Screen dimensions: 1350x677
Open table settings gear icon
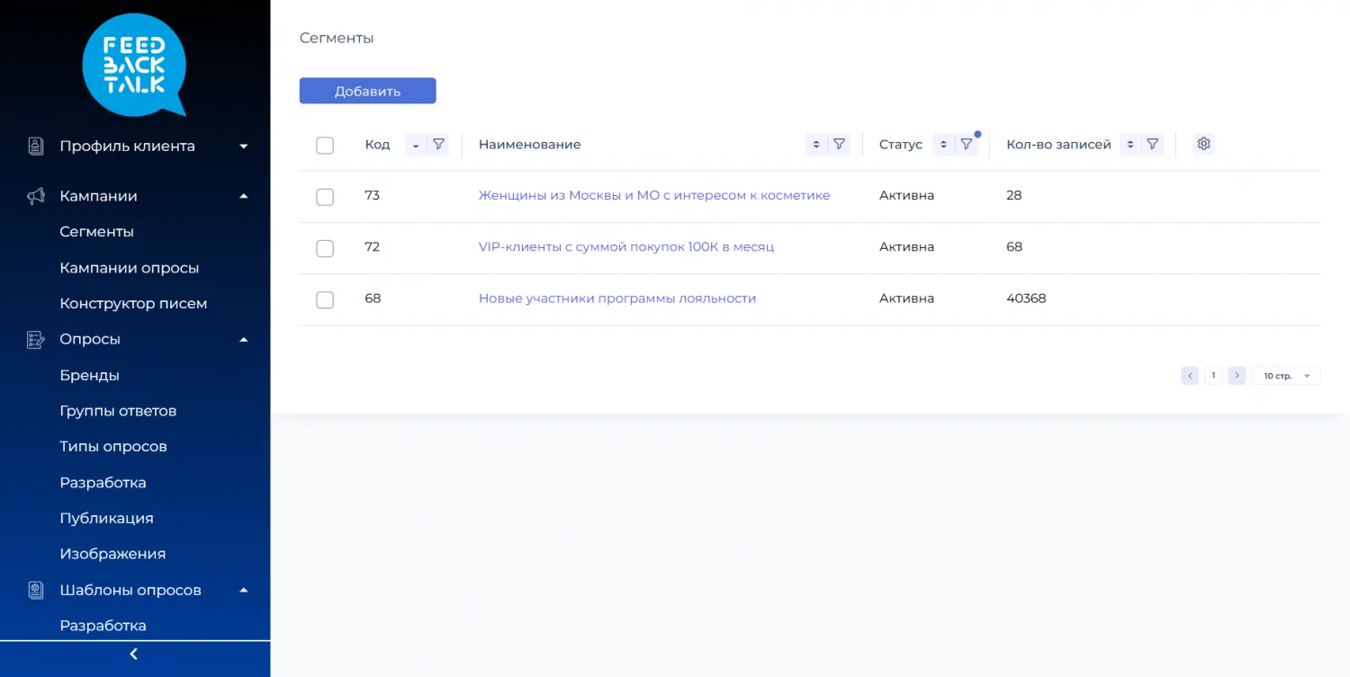(1203, 144)
